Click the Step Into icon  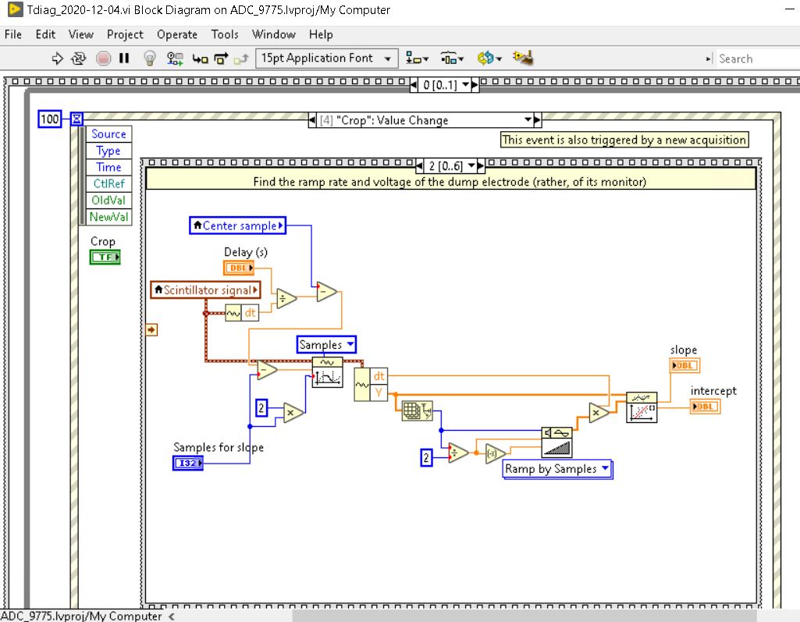click(201, 59)
